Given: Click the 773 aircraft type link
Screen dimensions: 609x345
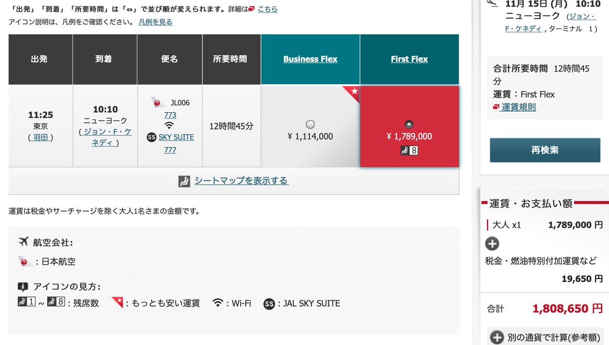Looking at the screenshot, I should click(170, 115).
